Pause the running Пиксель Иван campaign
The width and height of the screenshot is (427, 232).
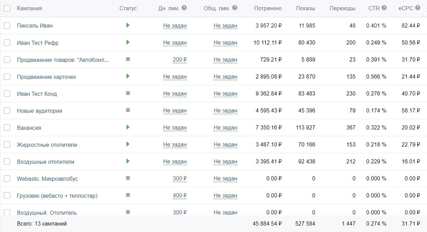coord(128,25)
